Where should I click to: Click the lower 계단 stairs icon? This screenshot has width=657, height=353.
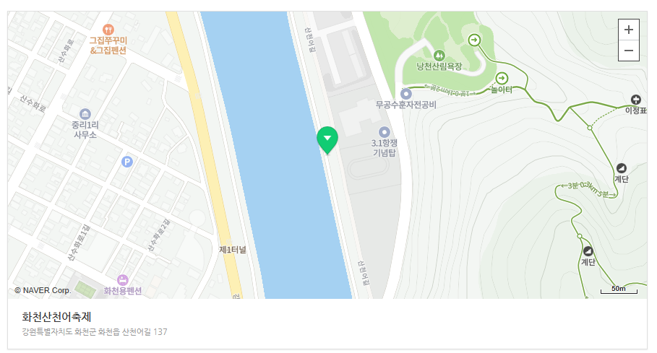(x=588, y=251)
